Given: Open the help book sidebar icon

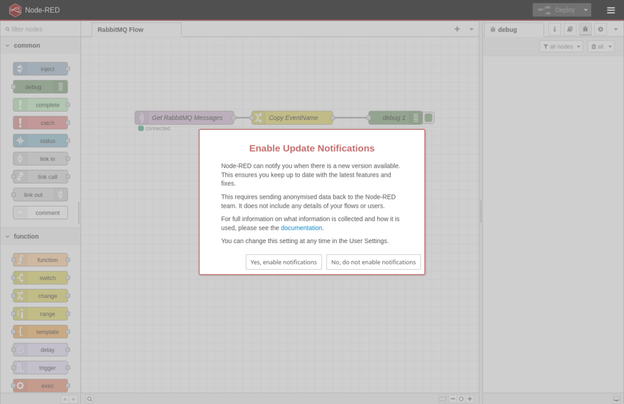Looking at the screenshot, I should [x=570, y=29].
